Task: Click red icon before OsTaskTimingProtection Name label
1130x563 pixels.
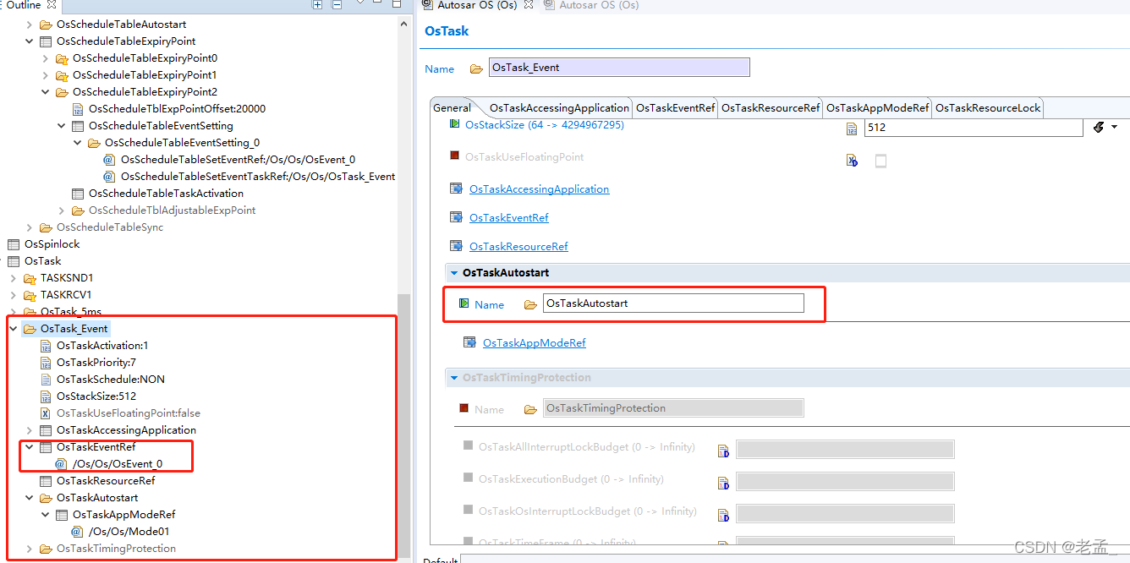Action: 464,408
